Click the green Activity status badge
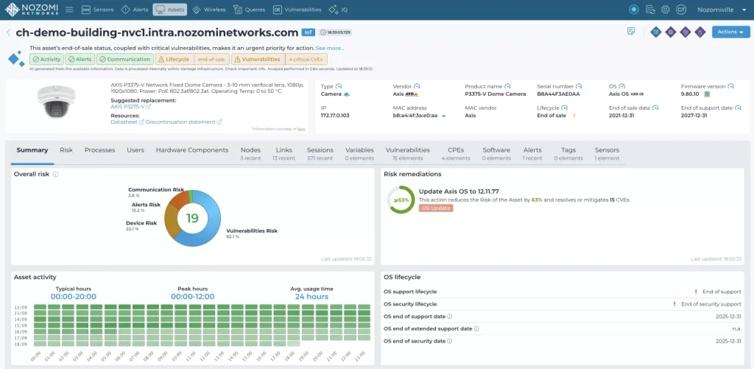Viewport: 754px width, 369px height. coord(46,59)
